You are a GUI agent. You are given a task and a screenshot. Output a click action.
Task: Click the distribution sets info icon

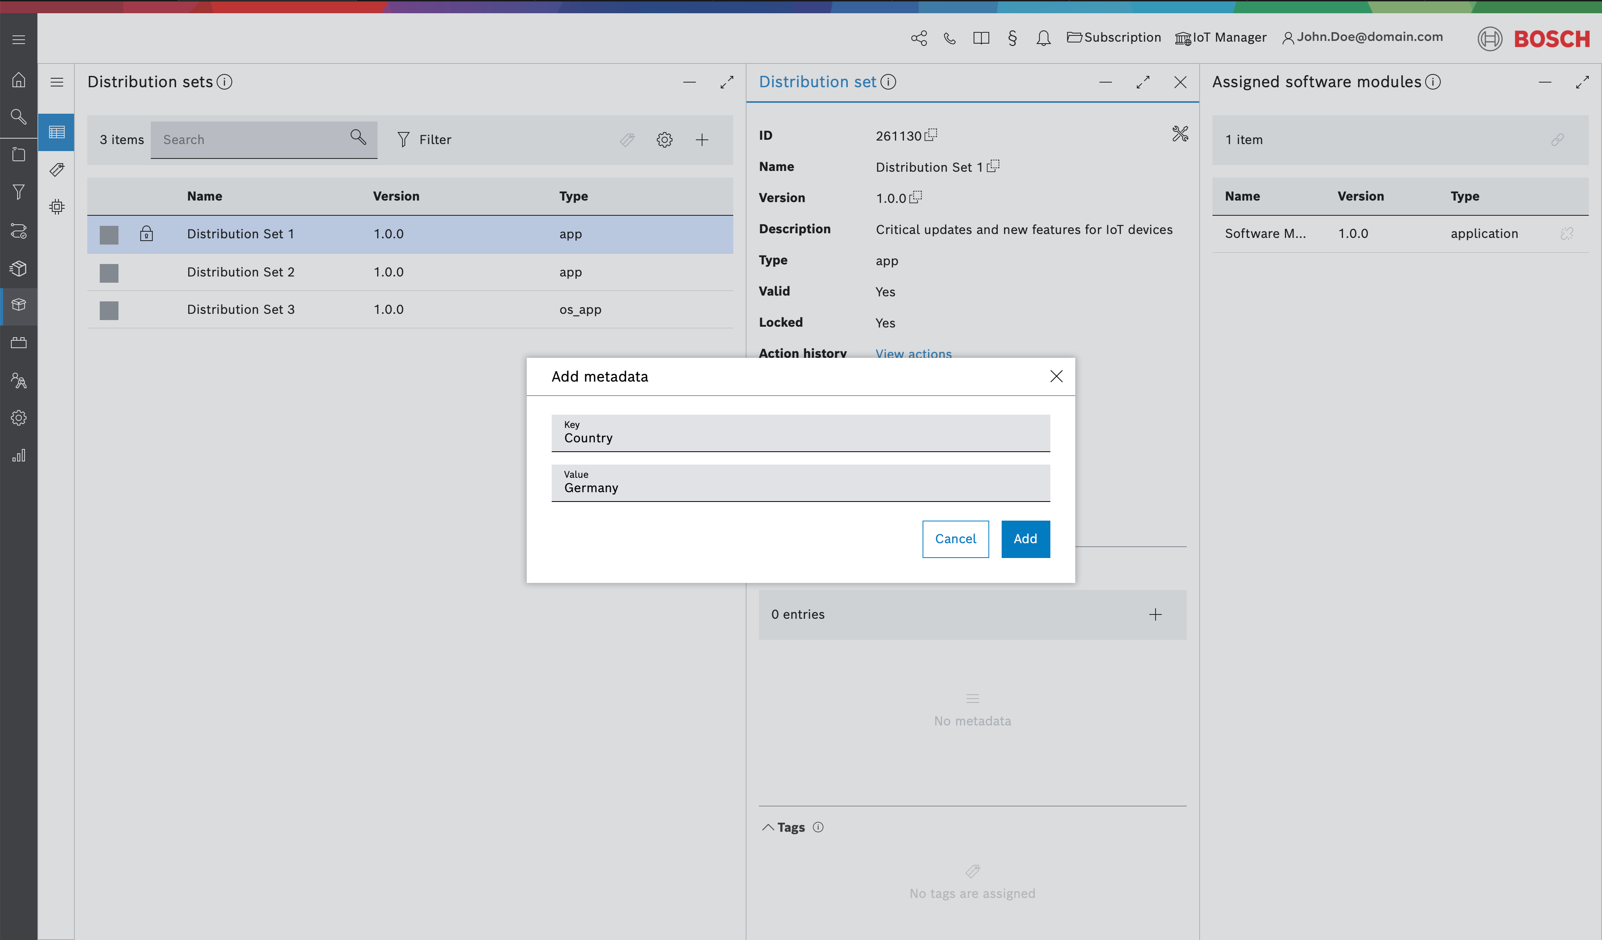[226, 82]
